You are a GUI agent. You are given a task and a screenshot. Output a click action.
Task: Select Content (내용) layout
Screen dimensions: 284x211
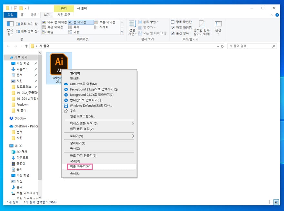(74, 32)
